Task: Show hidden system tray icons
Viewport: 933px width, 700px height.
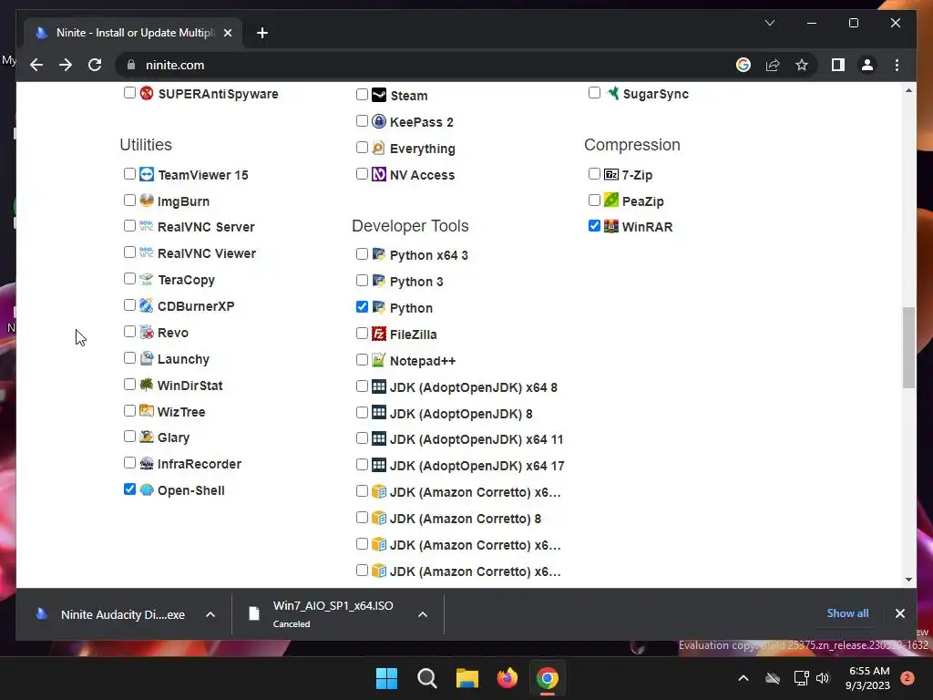Action: (x=743, y=678)
